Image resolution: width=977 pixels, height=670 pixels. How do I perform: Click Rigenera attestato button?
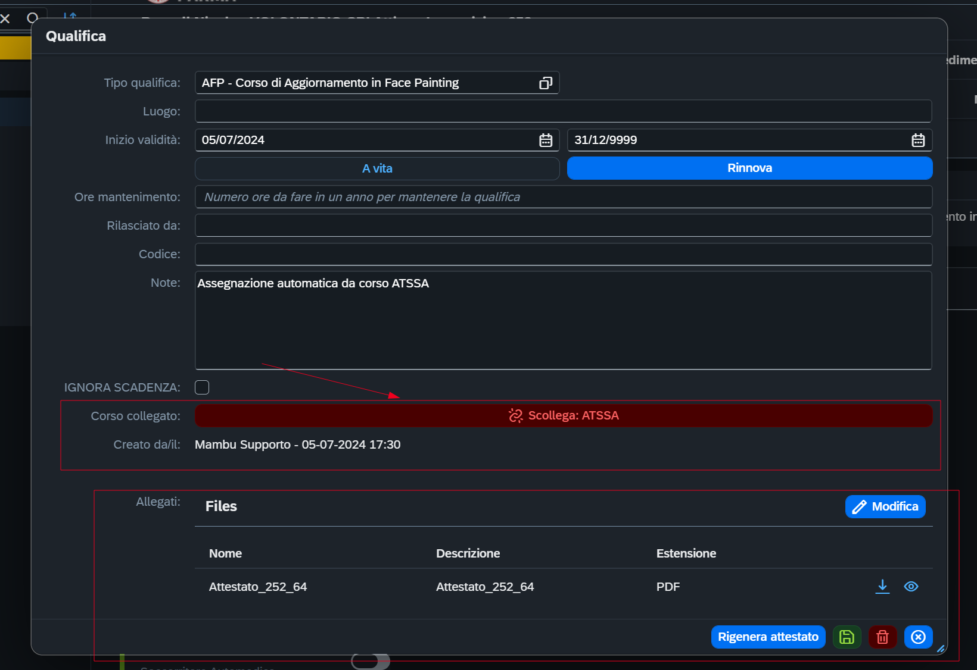click(768, 637)
